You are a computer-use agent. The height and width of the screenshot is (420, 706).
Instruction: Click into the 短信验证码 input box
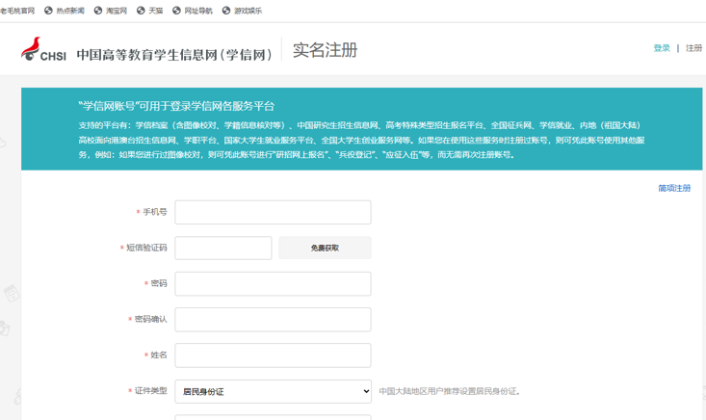pos(223,248)
